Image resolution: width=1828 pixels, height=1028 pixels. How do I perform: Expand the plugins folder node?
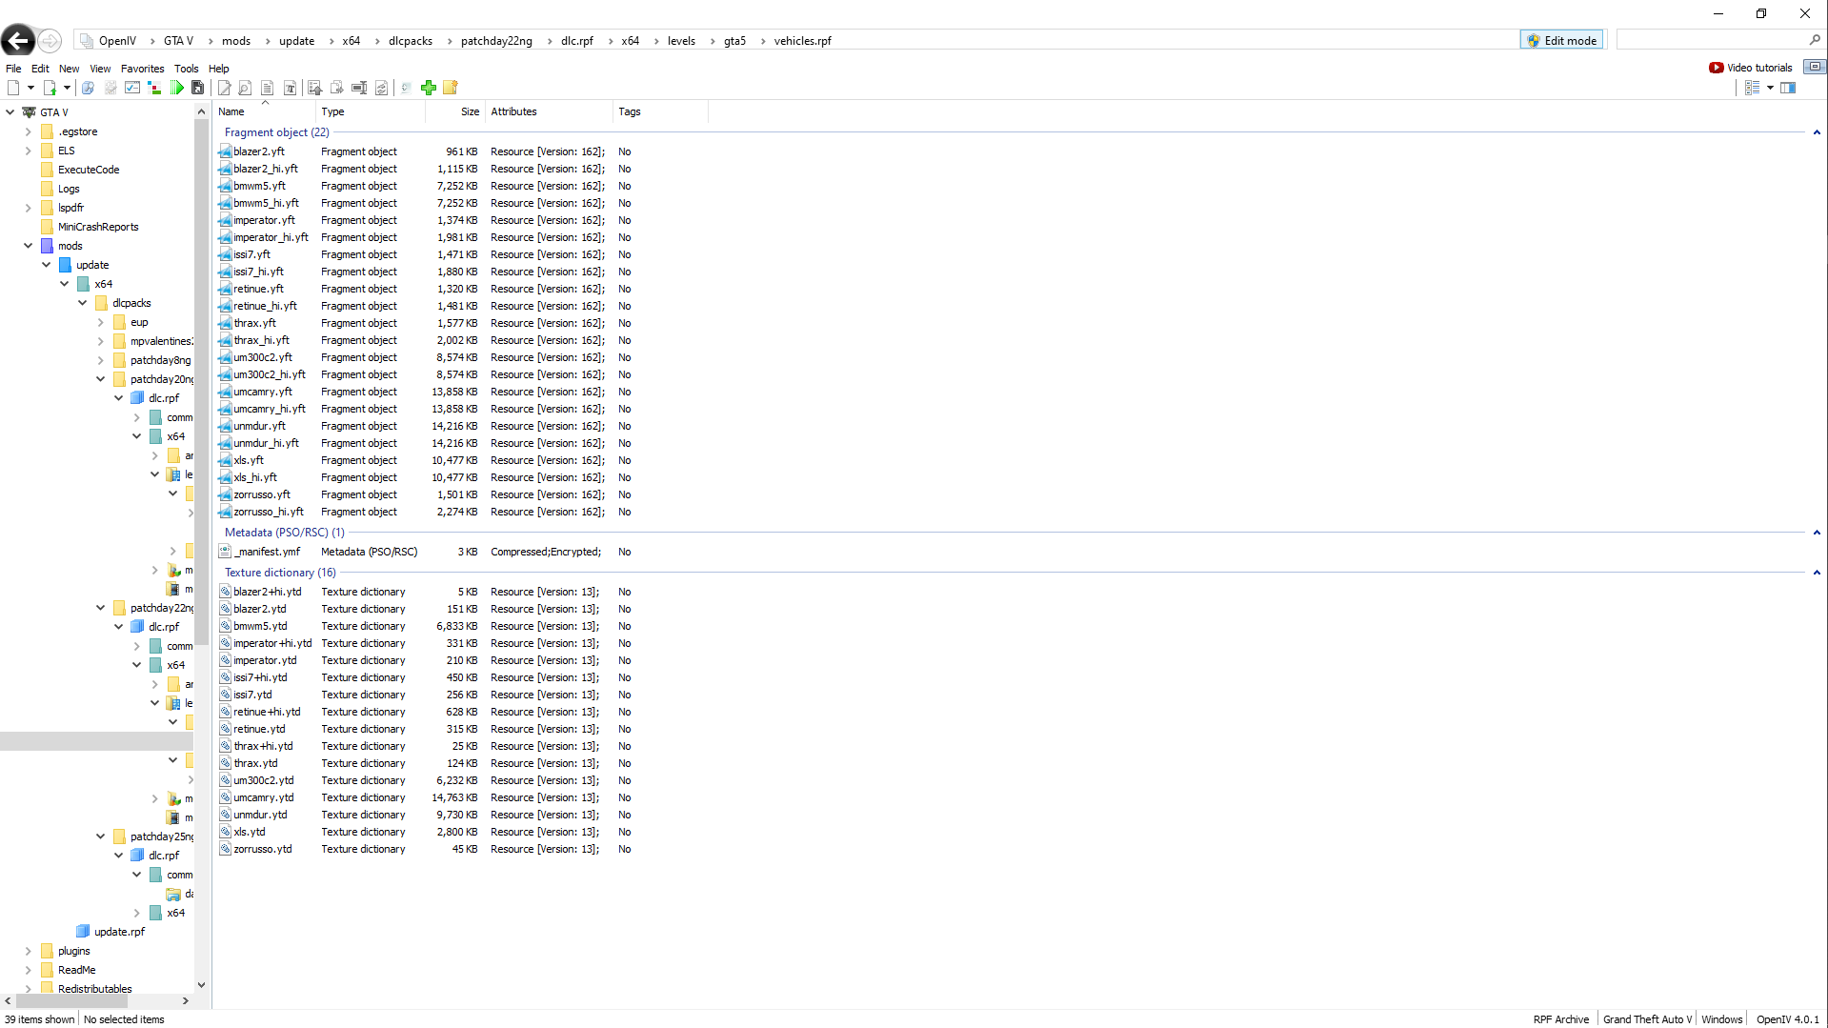(28, 951)
